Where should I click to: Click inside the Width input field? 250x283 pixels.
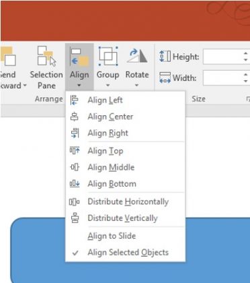[222, 78]
